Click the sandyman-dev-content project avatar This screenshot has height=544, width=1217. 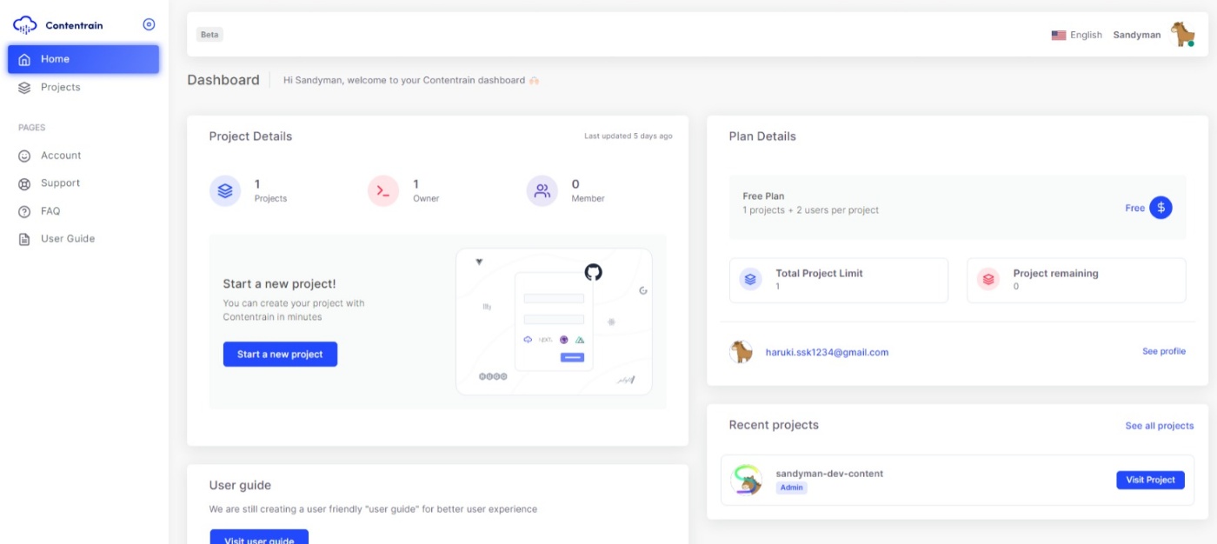(x=746, y=480)
